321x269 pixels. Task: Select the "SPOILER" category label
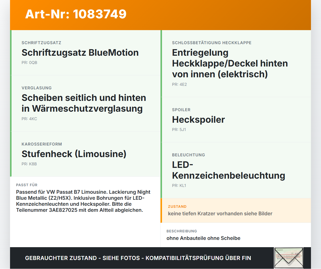(181, 110)
